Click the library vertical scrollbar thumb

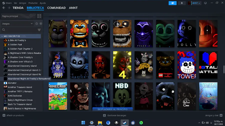pos(224,69)
